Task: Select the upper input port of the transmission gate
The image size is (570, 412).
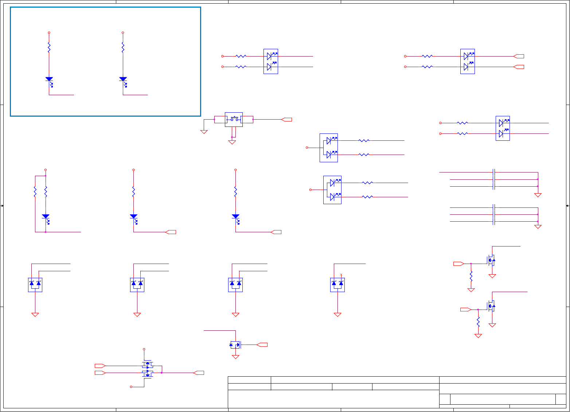Action: 100,366
